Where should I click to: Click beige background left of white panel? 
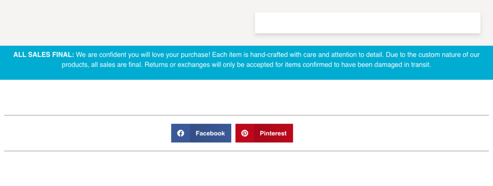[x=123, y=23]
